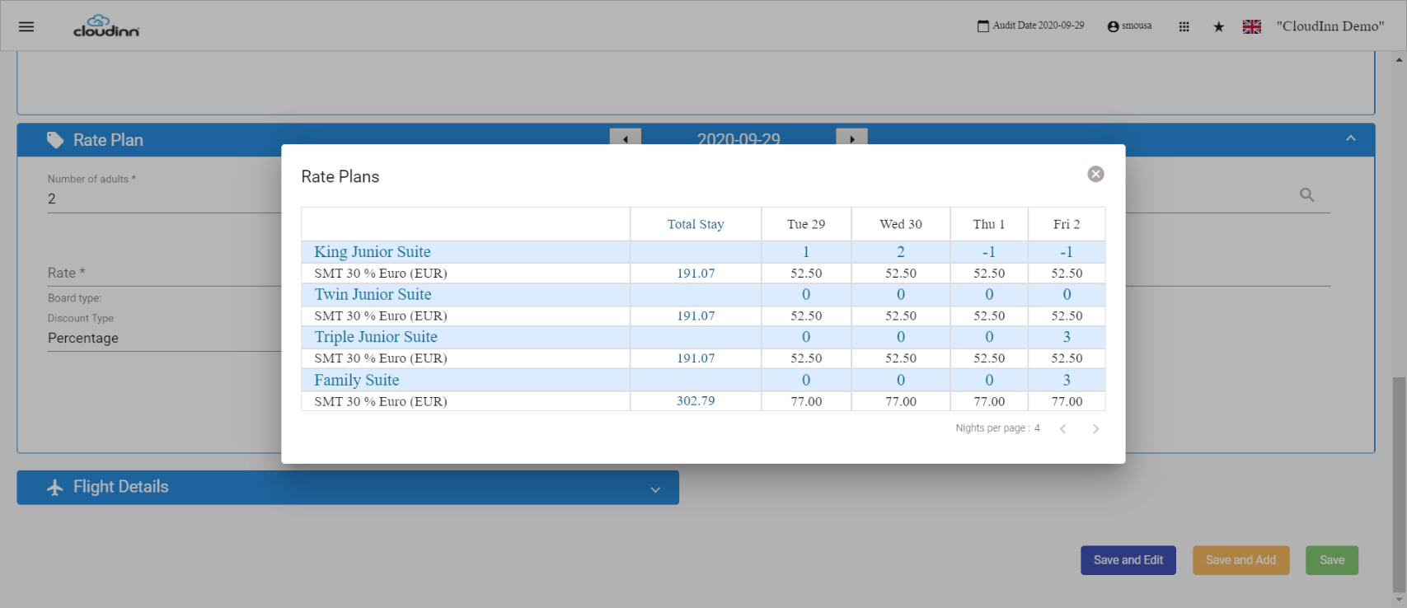Open the apps grid icon
The image size is (1407, 608).
click(1184, 26)
